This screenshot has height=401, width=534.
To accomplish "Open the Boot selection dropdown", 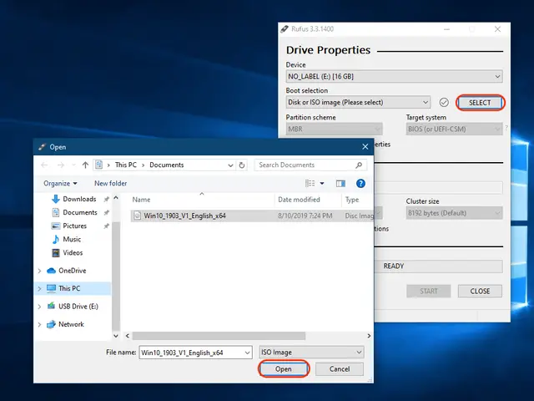I will coord(358,102).
